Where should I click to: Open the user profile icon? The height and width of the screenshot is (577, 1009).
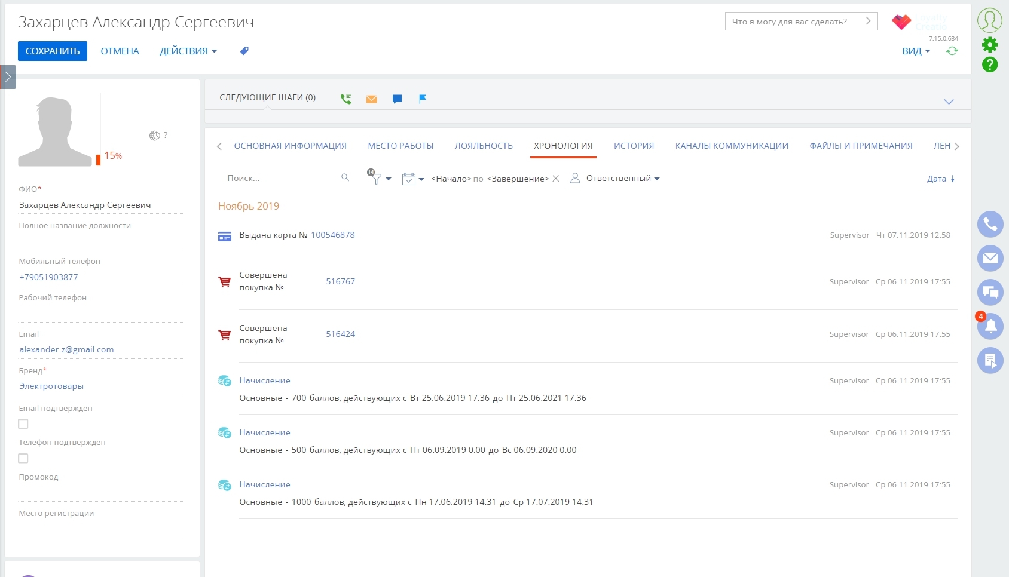pos(990,20)
